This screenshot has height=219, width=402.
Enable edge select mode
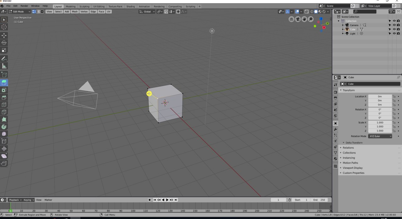pos(38,12)
